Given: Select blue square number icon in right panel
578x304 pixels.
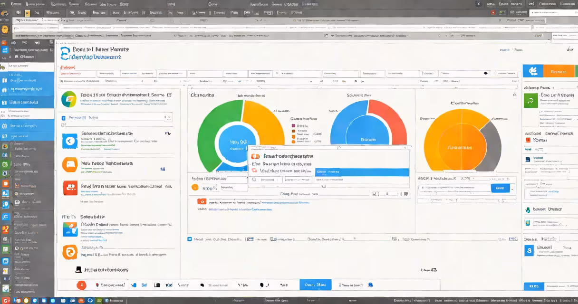Looking at the screenshot, I should pos(529,251).
